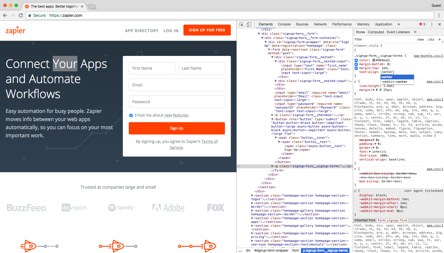Viewport: 444px width, 253px height.
Task: Click the orange Sign Up button
Action: click(x=177, y=128)
